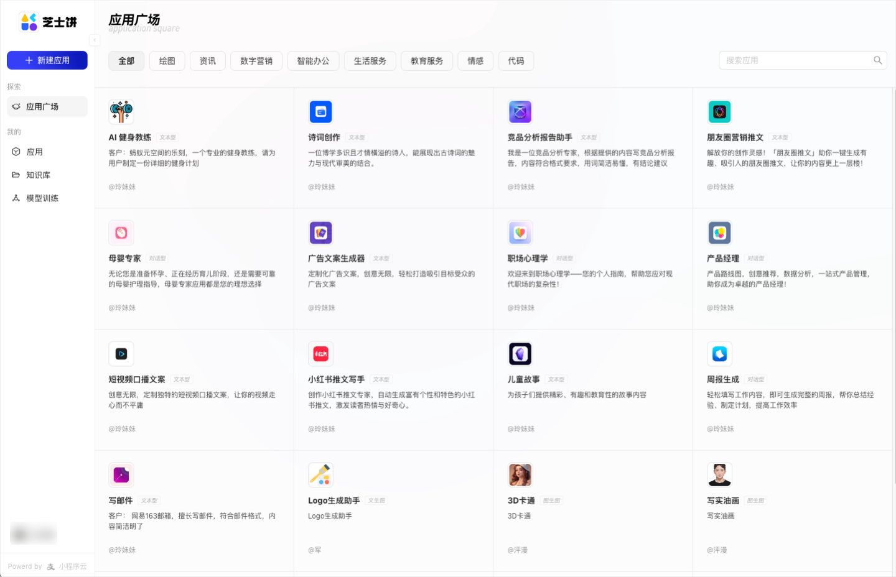Select the 代码 category tab

[515, 60]
